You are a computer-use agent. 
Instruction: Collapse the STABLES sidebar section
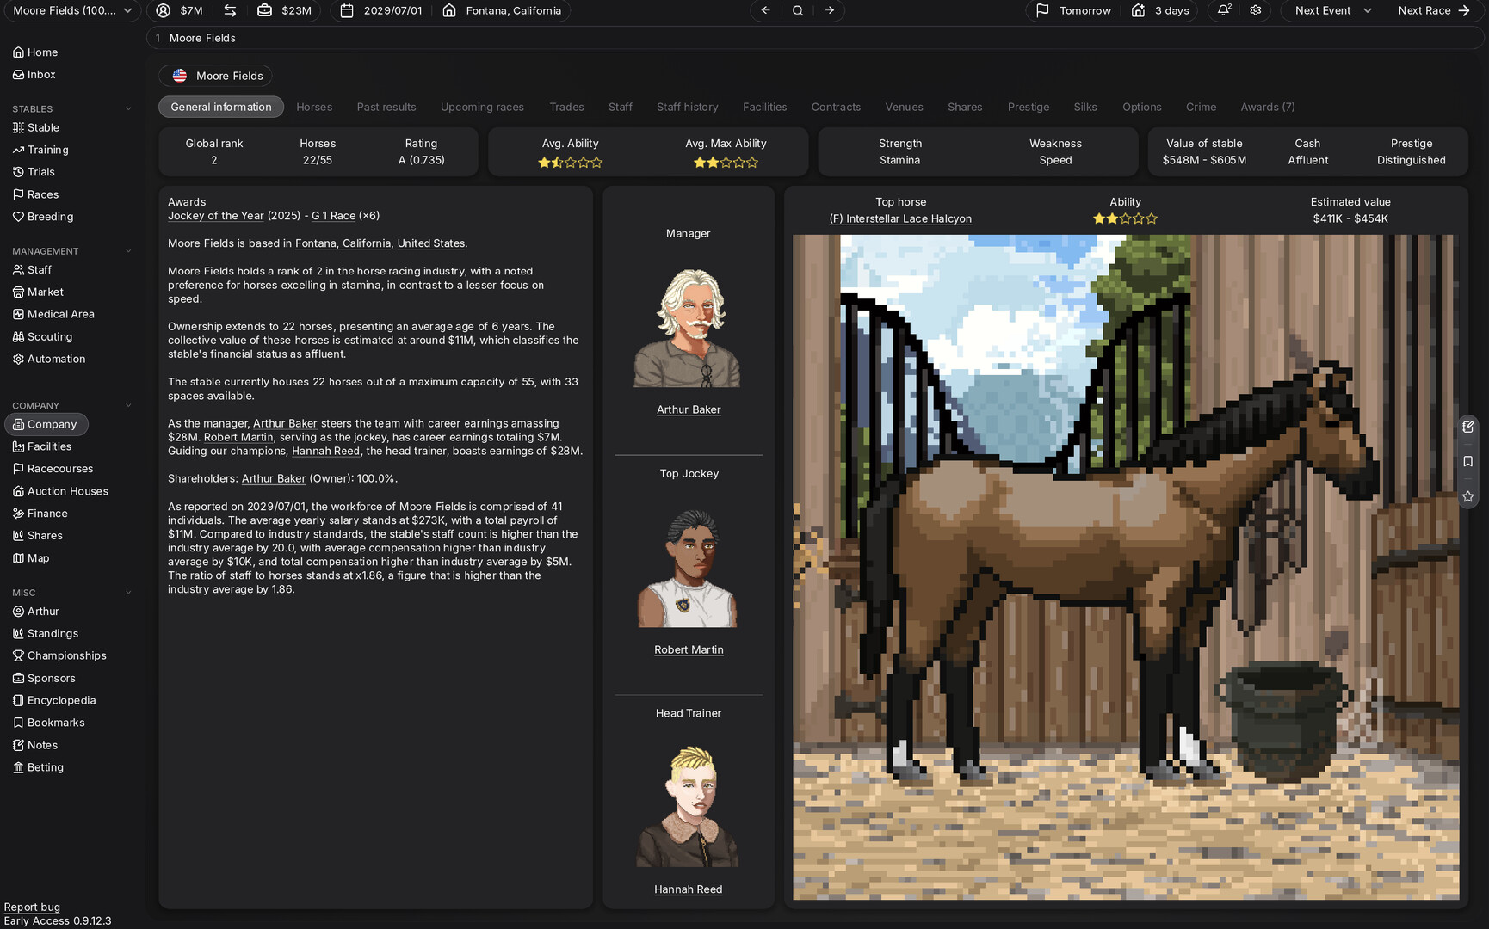tap(128, 109)
